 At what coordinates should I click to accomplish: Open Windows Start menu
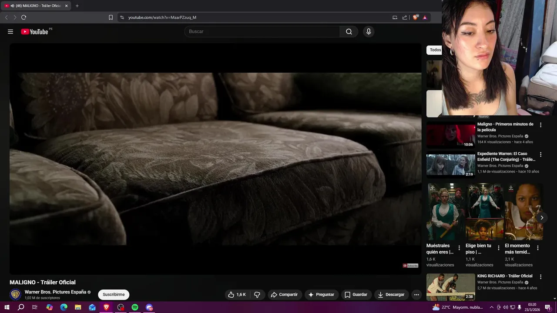tap(7, 307)
